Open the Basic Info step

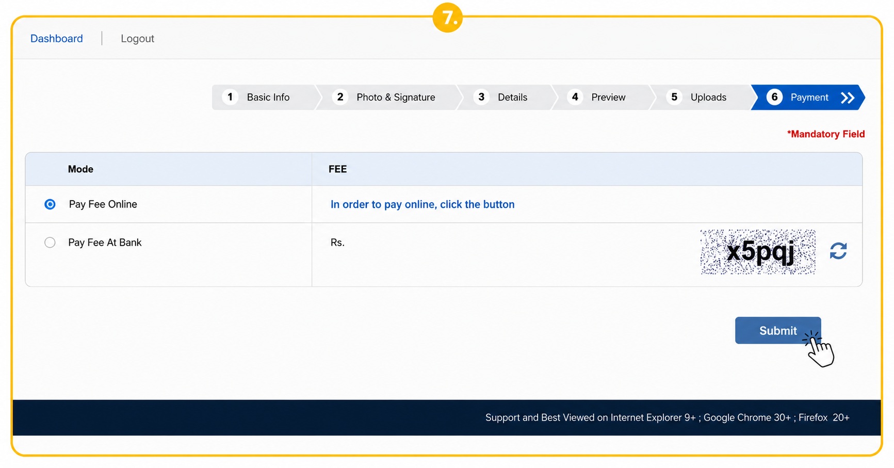click(268, 97)
